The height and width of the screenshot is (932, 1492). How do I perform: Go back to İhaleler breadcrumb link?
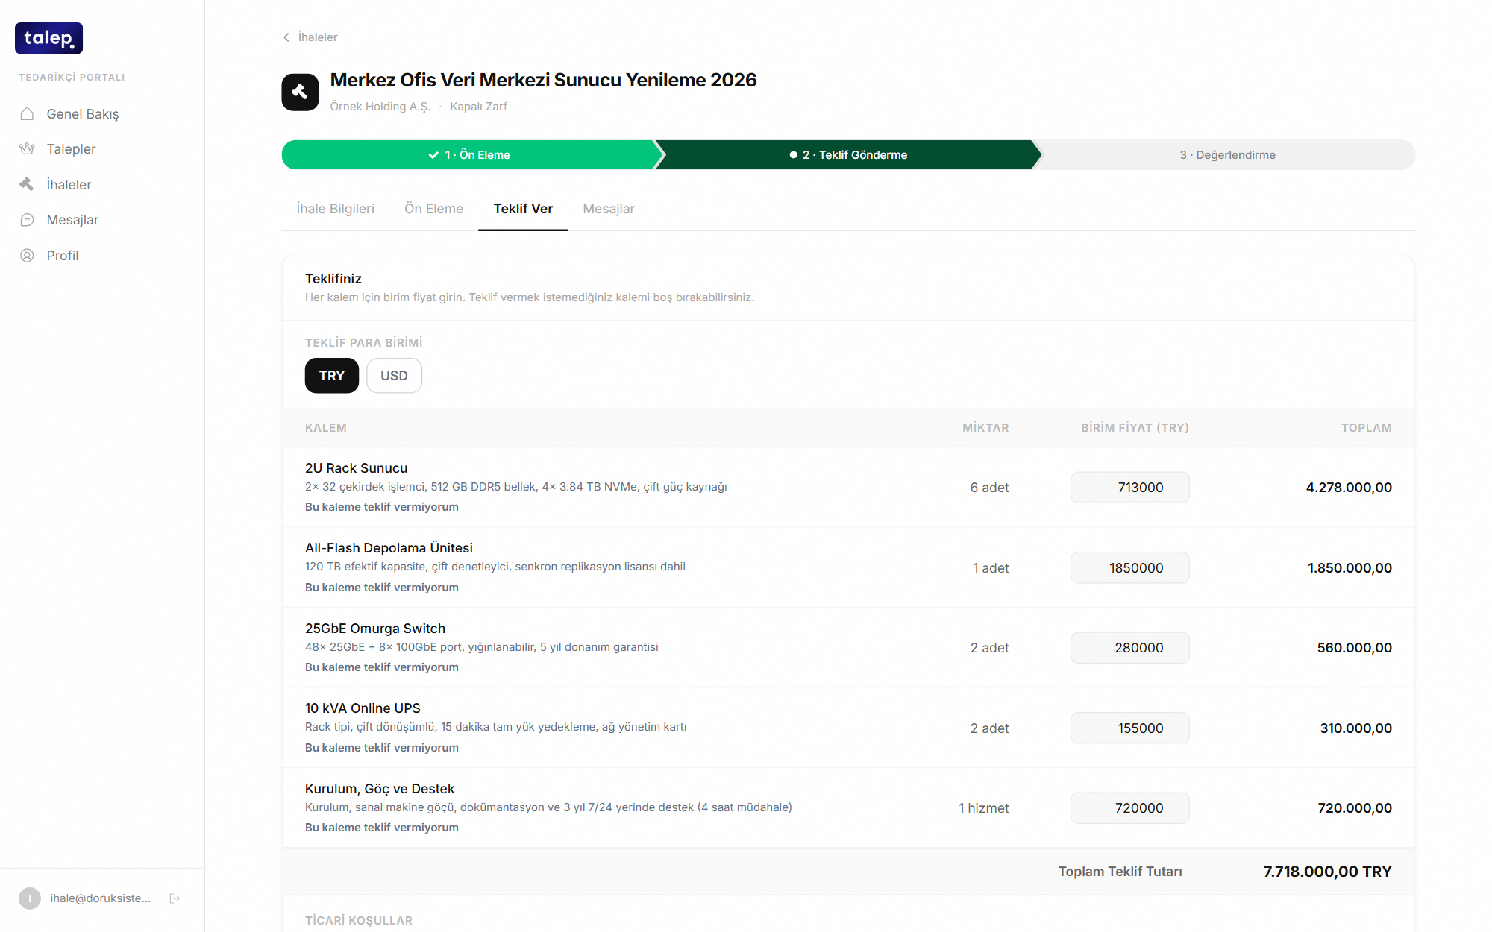click(318, 37)
